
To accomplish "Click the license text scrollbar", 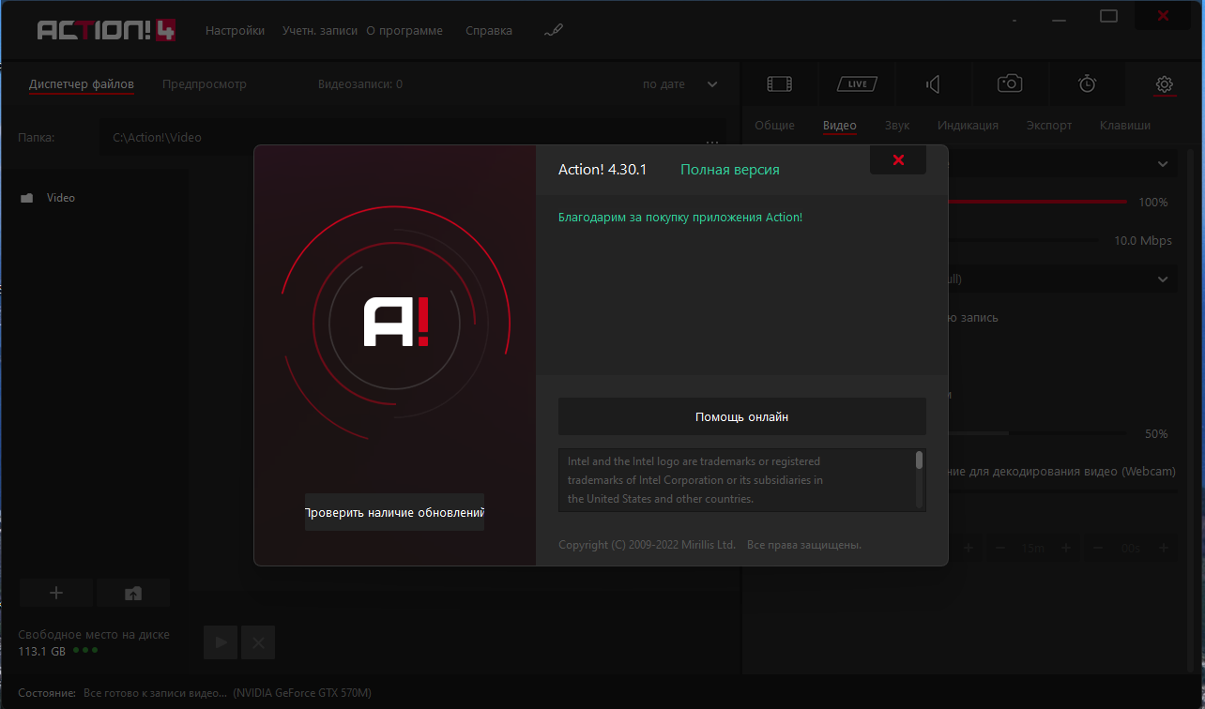I will [x=919, y=460].
